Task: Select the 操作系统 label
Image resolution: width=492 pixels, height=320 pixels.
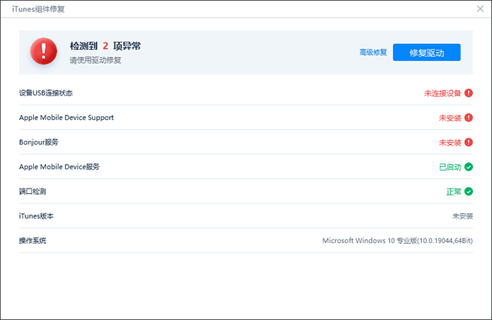Action: pyautogui.click(x=32, y=241)
